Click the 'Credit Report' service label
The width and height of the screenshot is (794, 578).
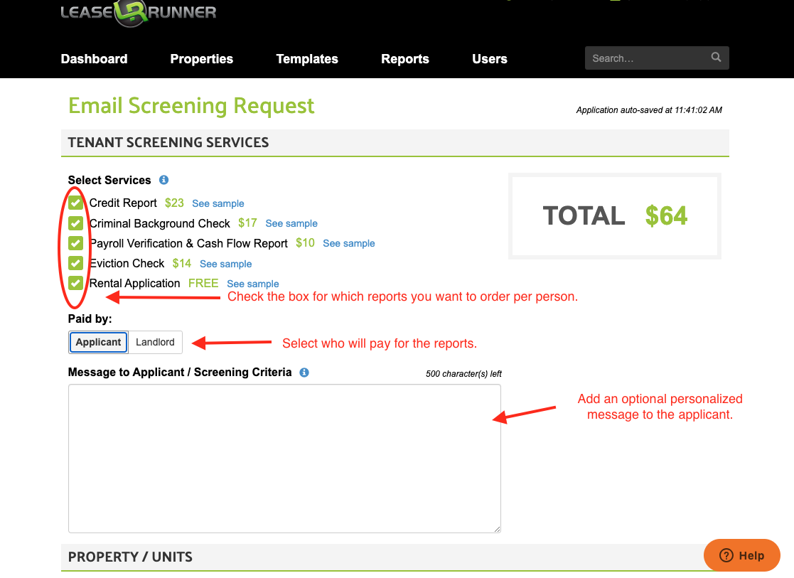click(x=123, y=203)
